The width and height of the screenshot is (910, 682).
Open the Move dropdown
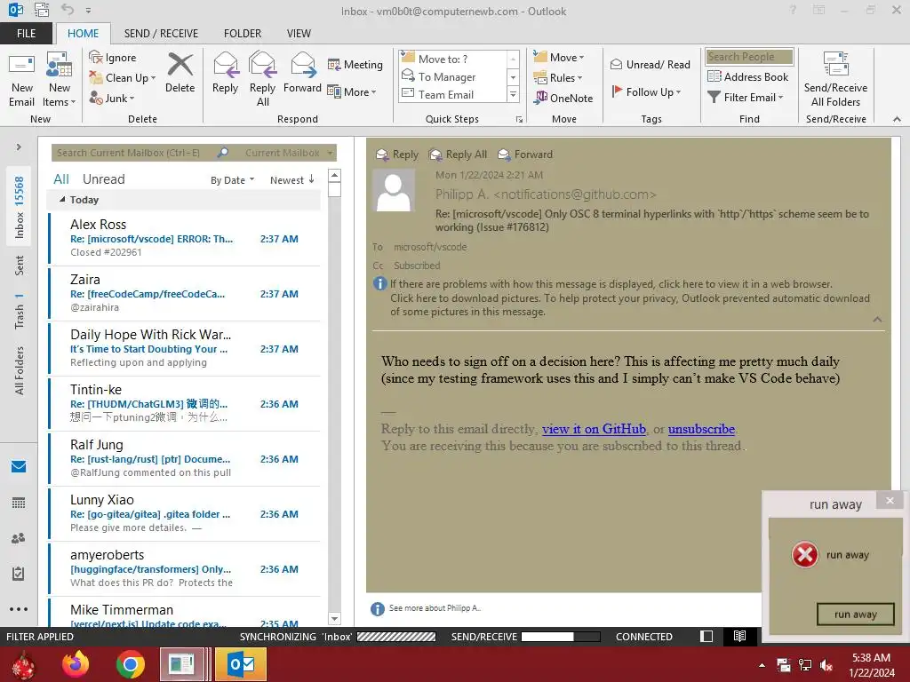[559, 58]
